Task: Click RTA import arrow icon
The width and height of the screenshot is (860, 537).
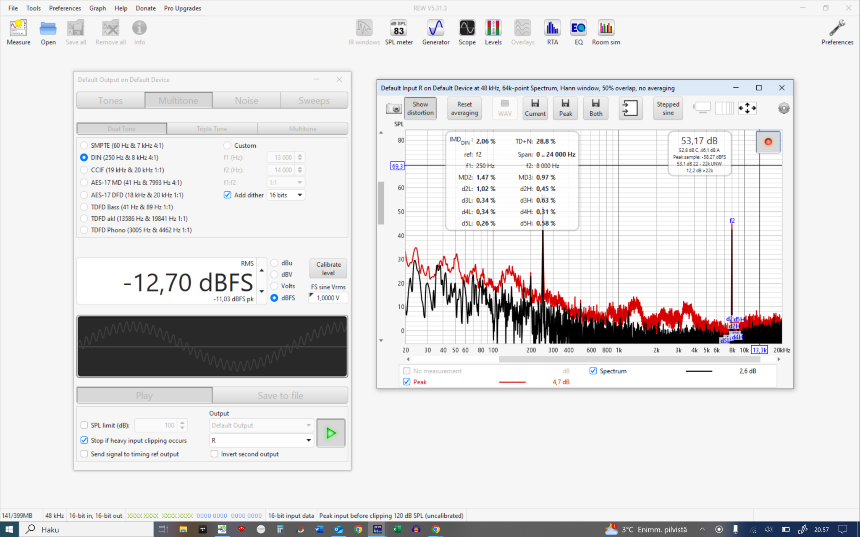Action: 630,108
